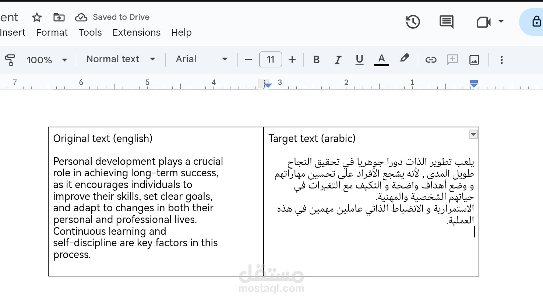Open the table quick-actions dropdown arrow
Screen dimensions: 543x300
(473, 134)
